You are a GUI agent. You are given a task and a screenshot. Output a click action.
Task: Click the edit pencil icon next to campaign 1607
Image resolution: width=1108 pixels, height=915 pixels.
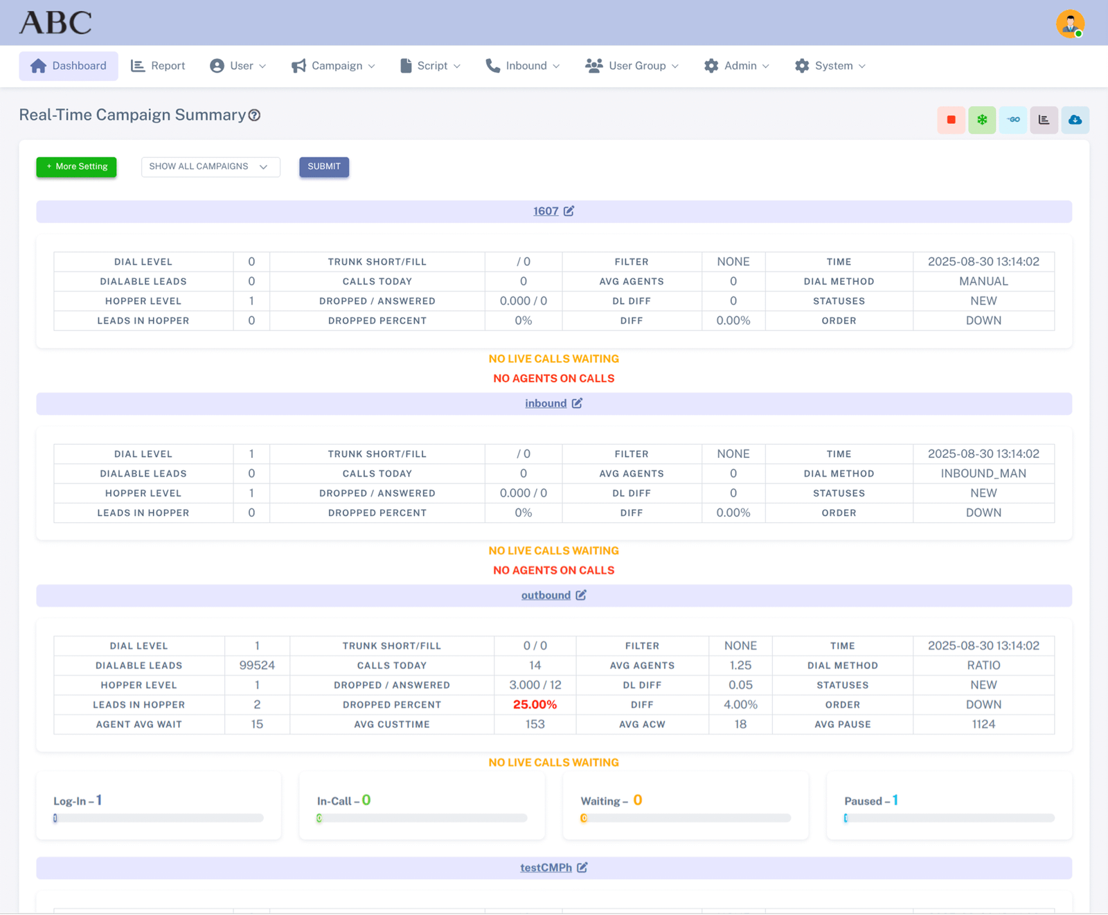click(570, 211)
